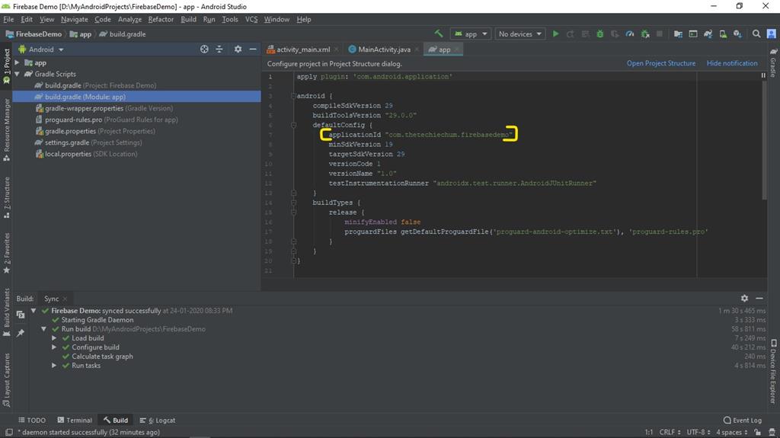Open the File menu
The image size is (780, 438).
click(8, 19)
